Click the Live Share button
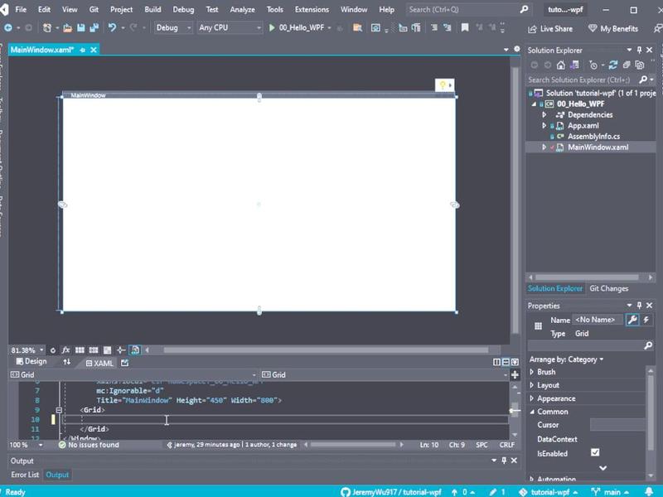Viewport: 663px width, 497px height. coord(550,29)
